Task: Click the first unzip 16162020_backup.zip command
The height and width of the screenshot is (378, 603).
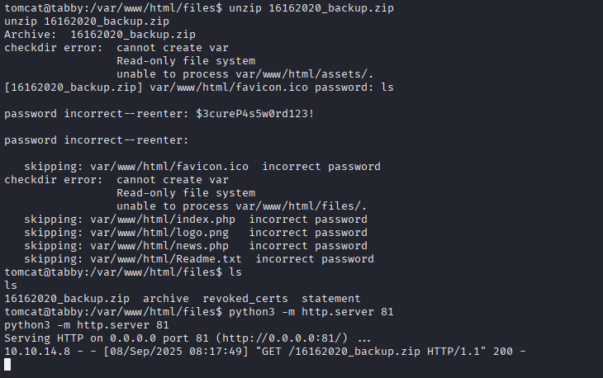Action: click(311, 8)
